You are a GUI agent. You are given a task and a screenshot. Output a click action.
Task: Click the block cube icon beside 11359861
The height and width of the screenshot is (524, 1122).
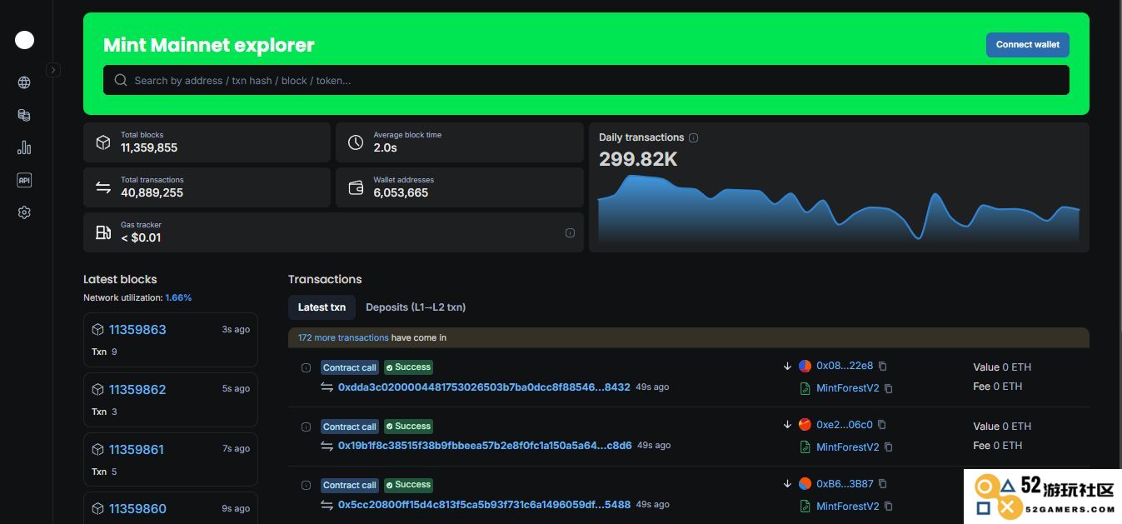pyautogui.click(x=97, y=449)
